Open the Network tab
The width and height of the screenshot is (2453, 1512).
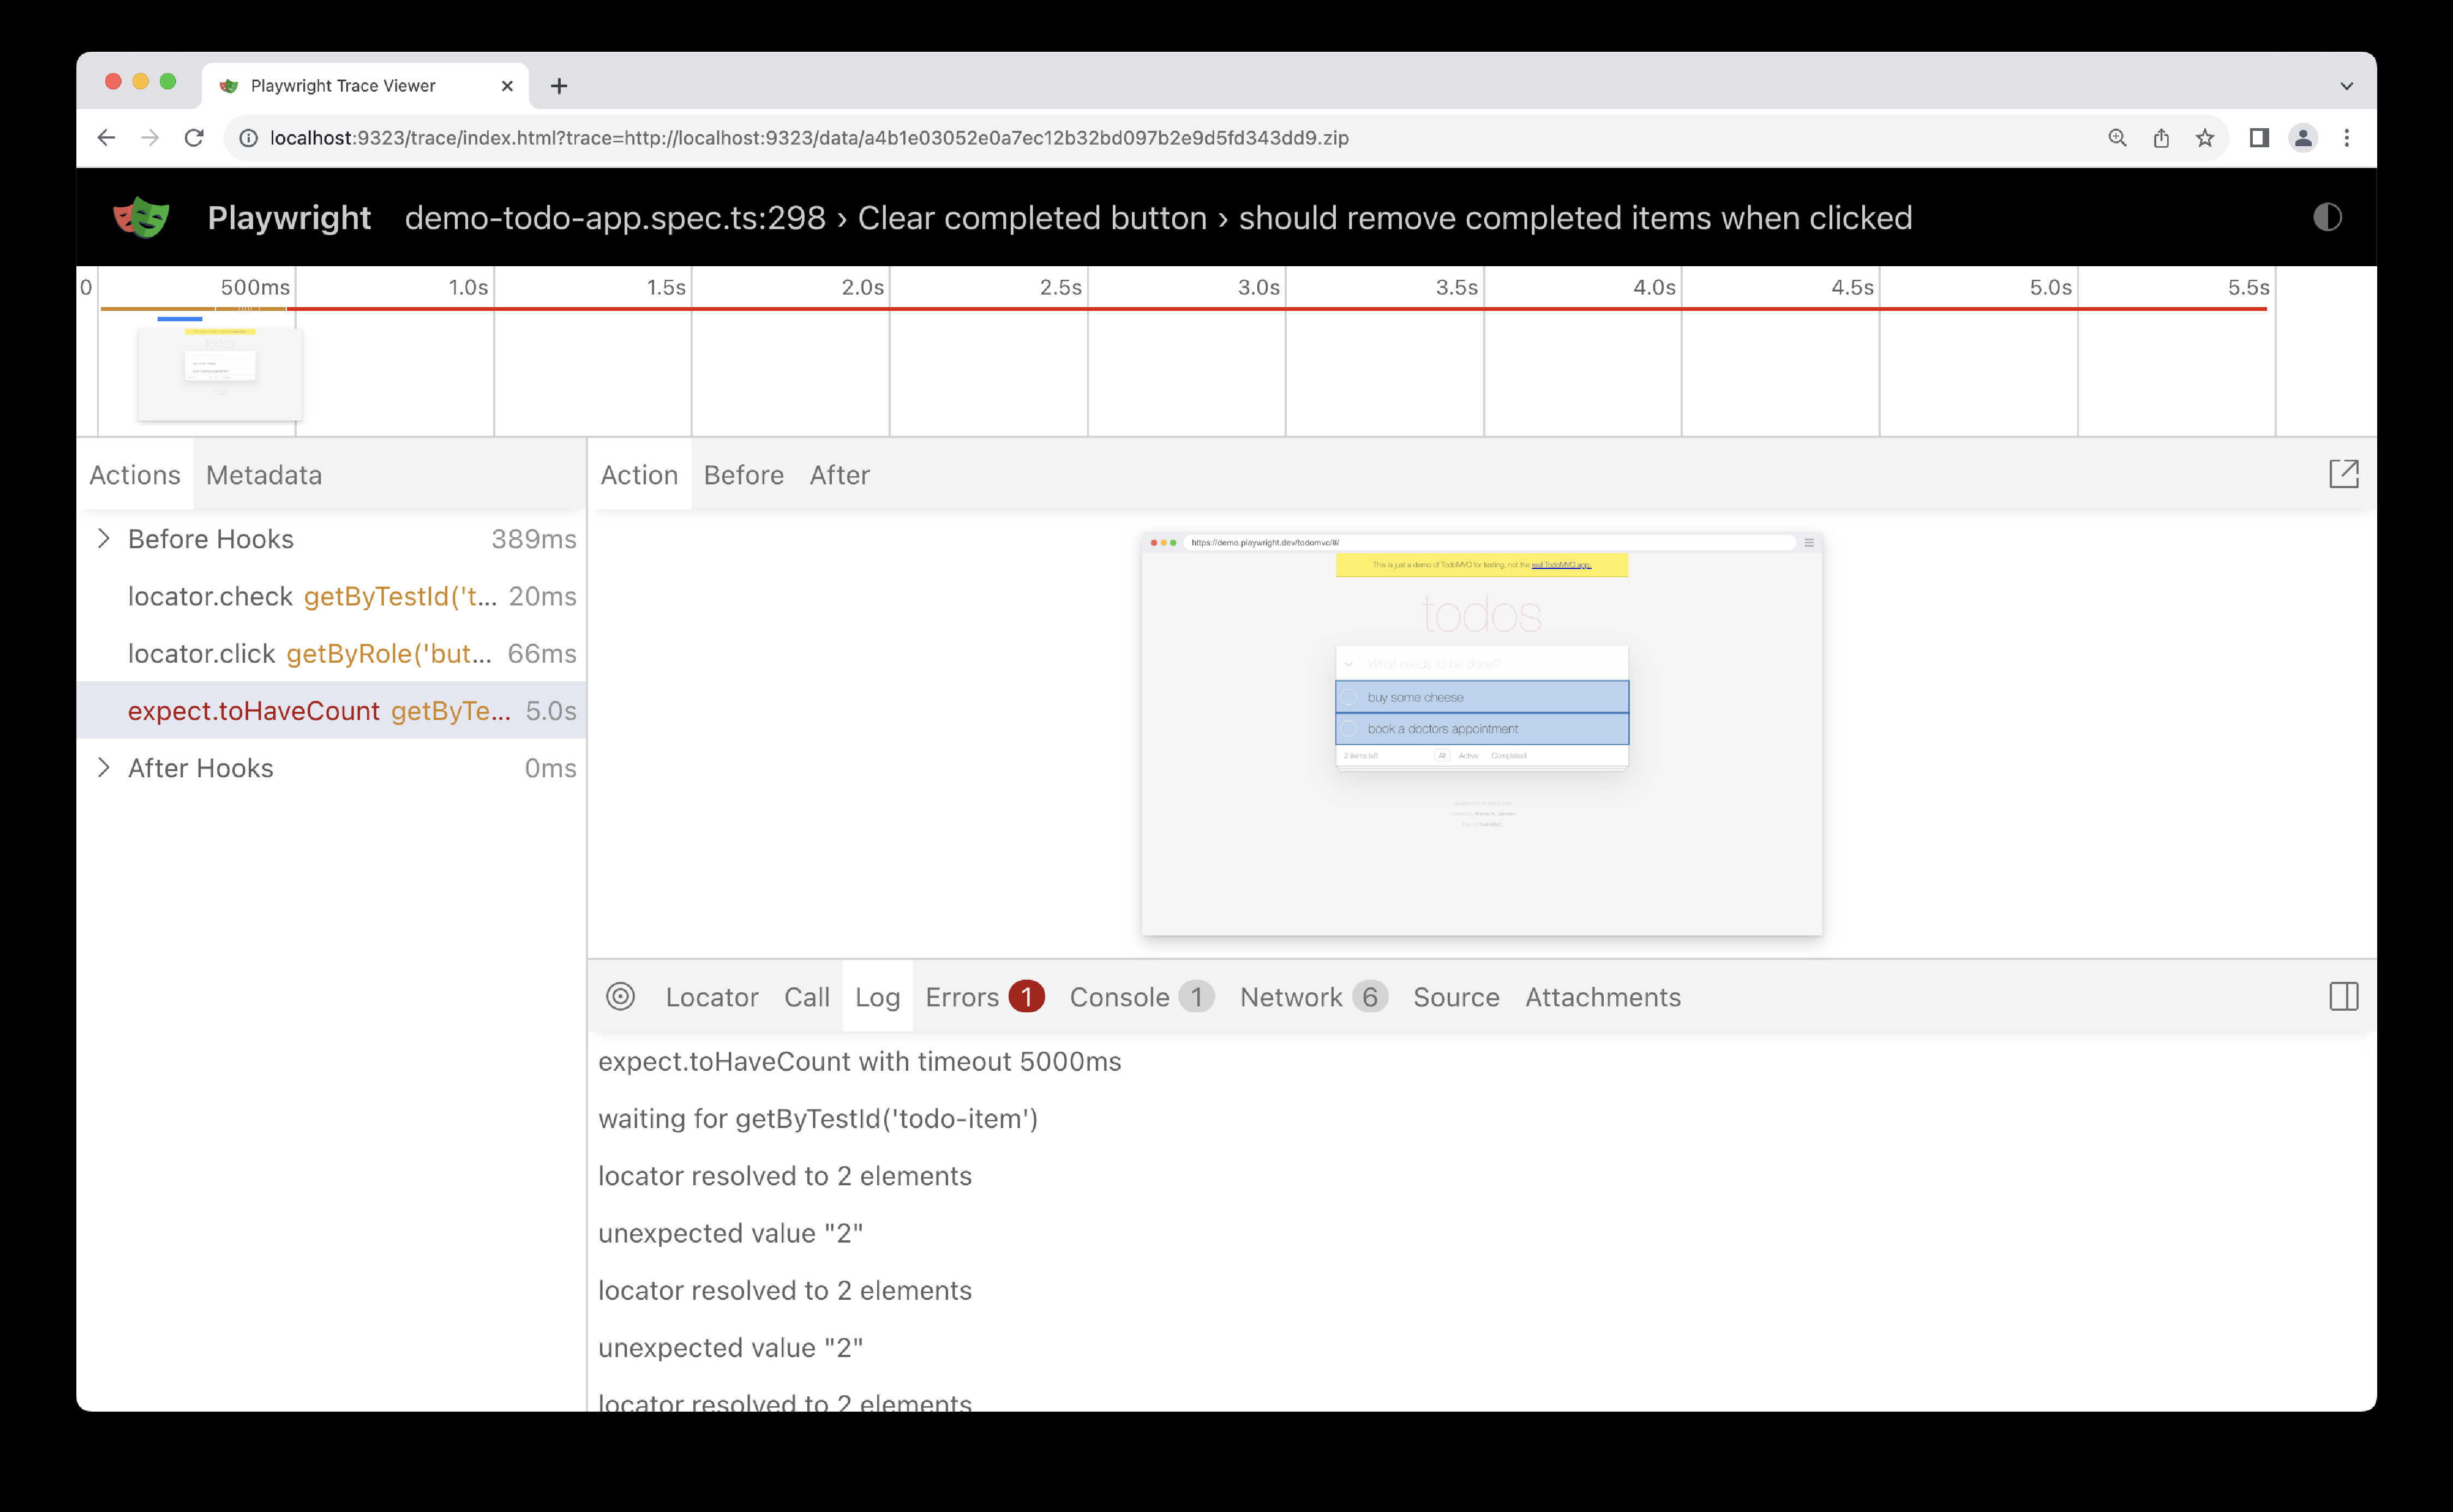click(1314, 997)
